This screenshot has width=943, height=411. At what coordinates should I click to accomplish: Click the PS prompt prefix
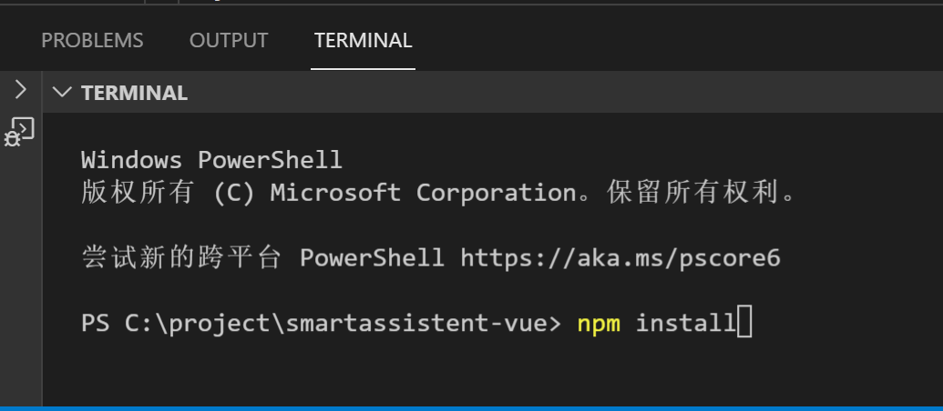point(96,324)
